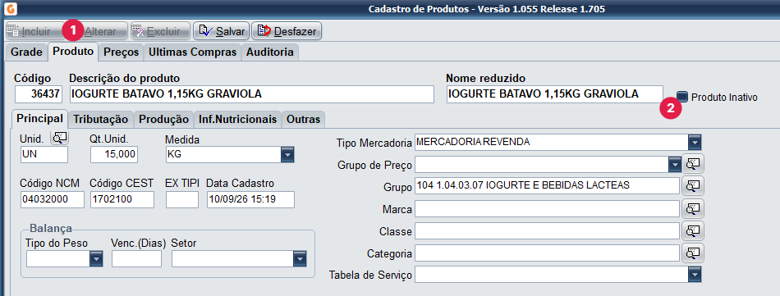Click the EX TIPI field
The width and height of the screenshot is (780, 296).
182,199
